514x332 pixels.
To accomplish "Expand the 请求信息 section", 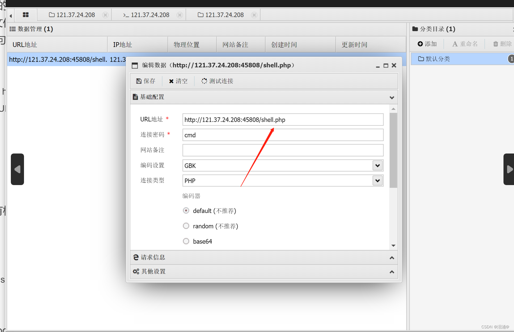I will 392,258.
